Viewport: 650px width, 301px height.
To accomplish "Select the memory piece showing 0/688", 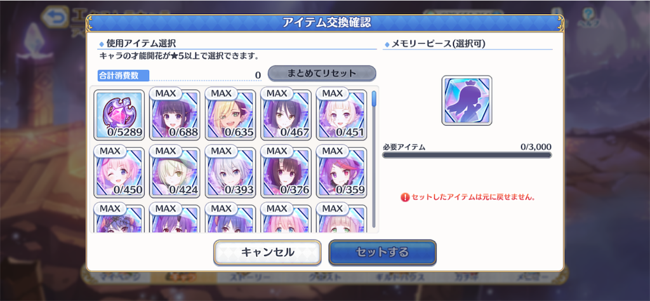I will 175,116.
